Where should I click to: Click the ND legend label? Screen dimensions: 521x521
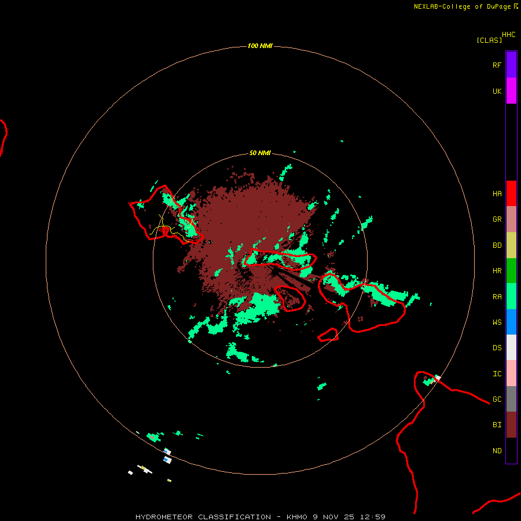click(497, 451)
